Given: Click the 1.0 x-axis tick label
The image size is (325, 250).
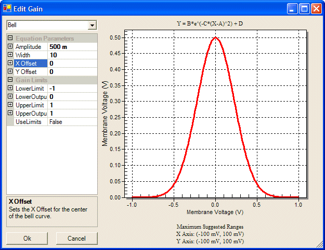Looking at the screenshot, I should click(x=298, y=205).
